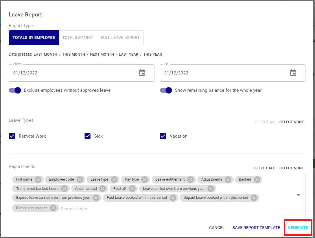The height and width of the screenshot is (238, 315).
Task: Click the Sick label text
Action: (x=98, y=136)
